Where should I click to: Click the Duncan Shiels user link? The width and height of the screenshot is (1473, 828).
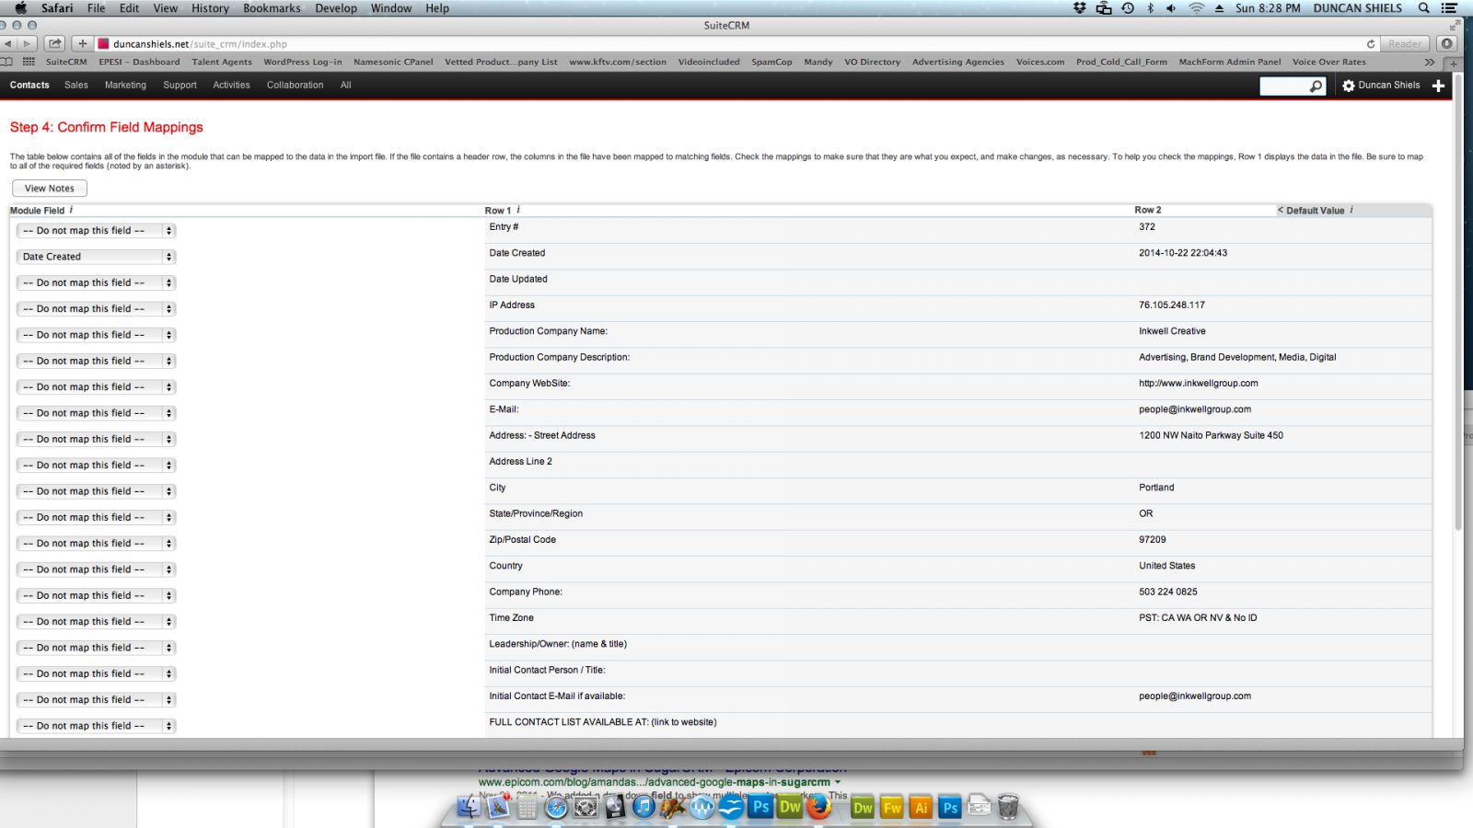(x=1389, y=85)
